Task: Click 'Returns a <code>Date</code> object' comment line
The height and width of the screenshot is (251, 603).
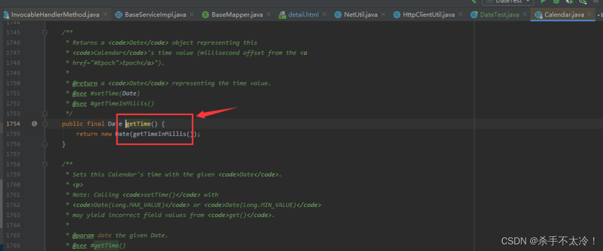Action: (161, 43)
